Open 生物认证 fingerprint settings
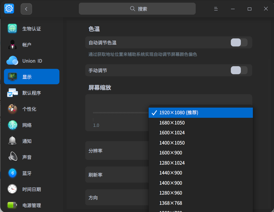This screenshot has width=274, height=212. pyautogui.click(x=32, y=29)
